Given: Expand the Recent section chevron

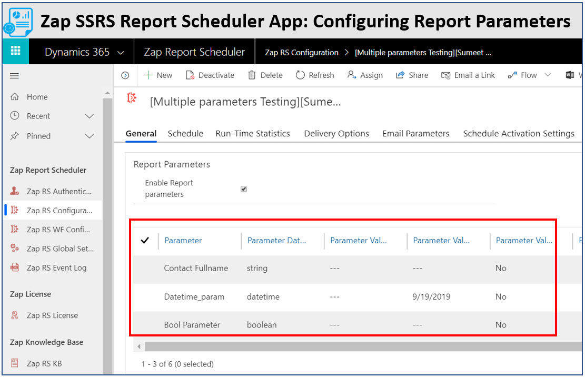Looking at the screenshot, I should tap(90, 116).
